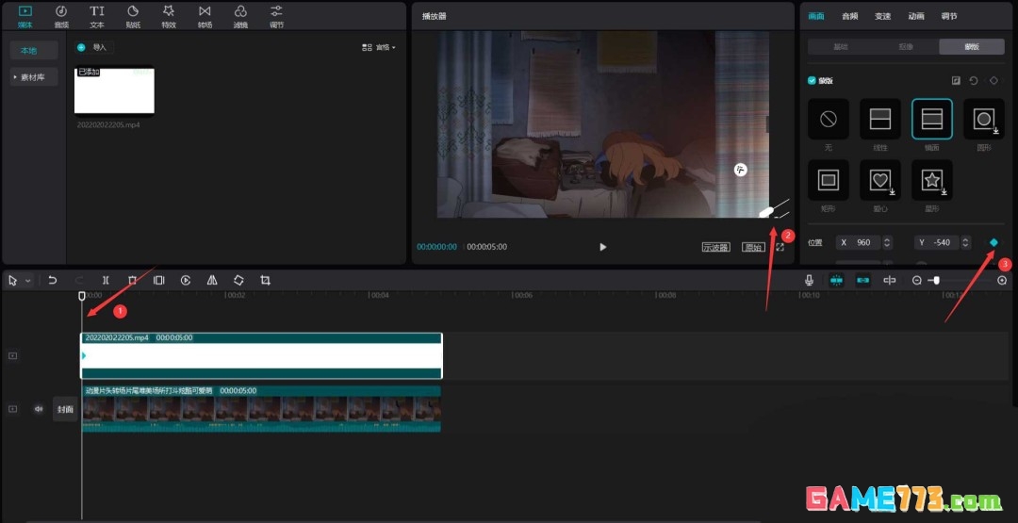Click the 202202022205.mp4 file name in media bin
Screen dimensions: 1018x523
click(108, 124)
